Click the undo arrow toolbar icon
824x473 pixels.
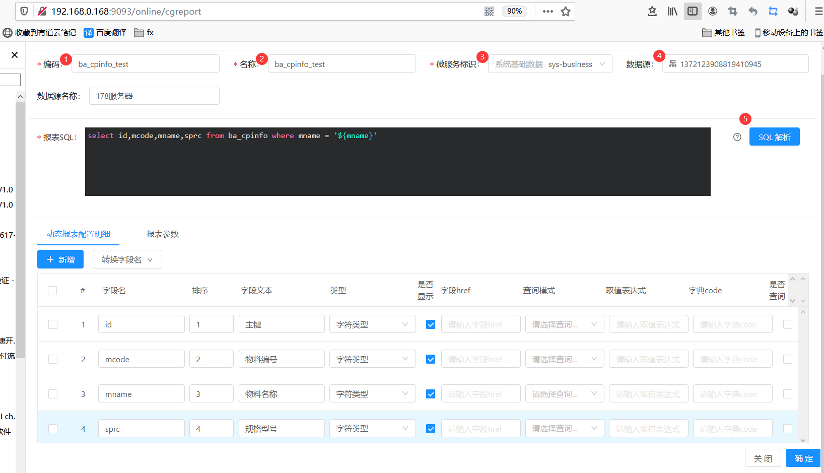(x=753, y=11)
